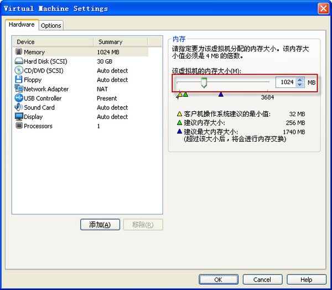
Task: Click the green triangle legend icon
Action: click(x=179, y=122)
